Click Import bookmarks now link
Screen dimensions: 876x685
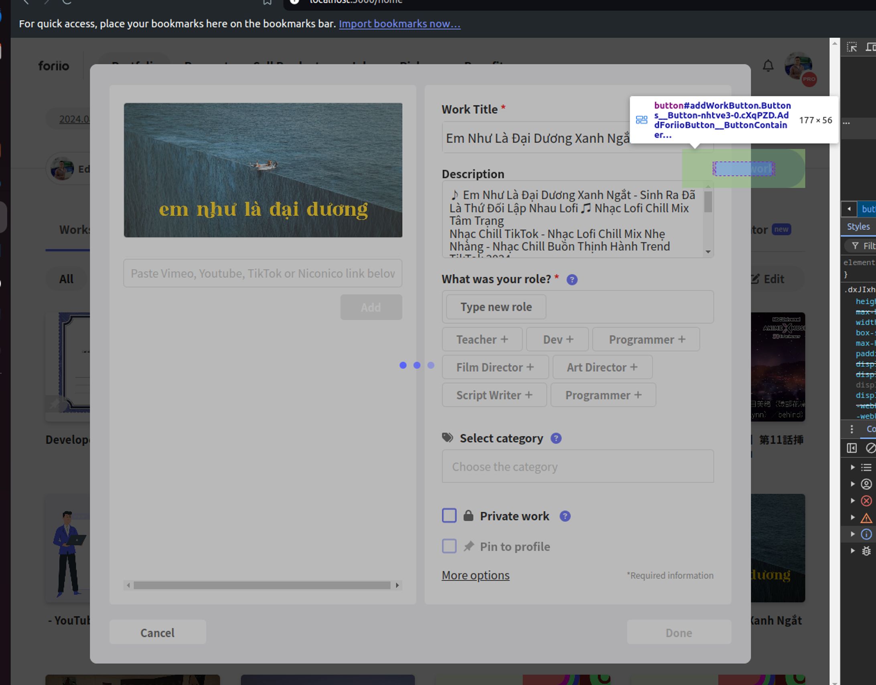click(399, 24)
